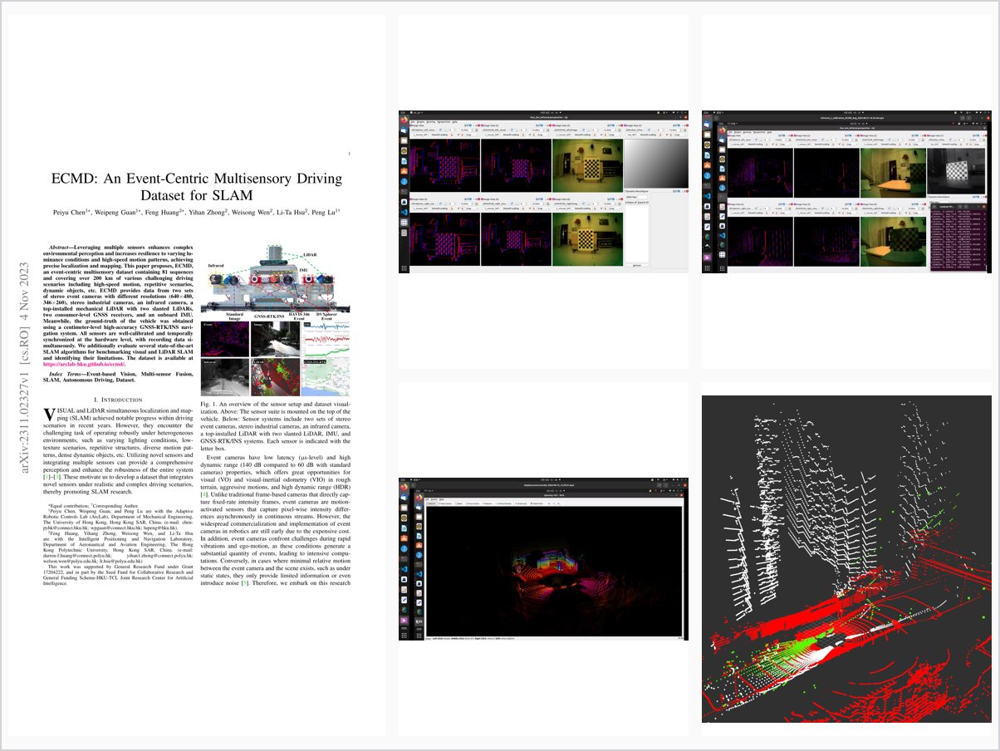Click the infrared sample image in Fig. 1
Screen dimensions: 1000x751
(225, 376)
